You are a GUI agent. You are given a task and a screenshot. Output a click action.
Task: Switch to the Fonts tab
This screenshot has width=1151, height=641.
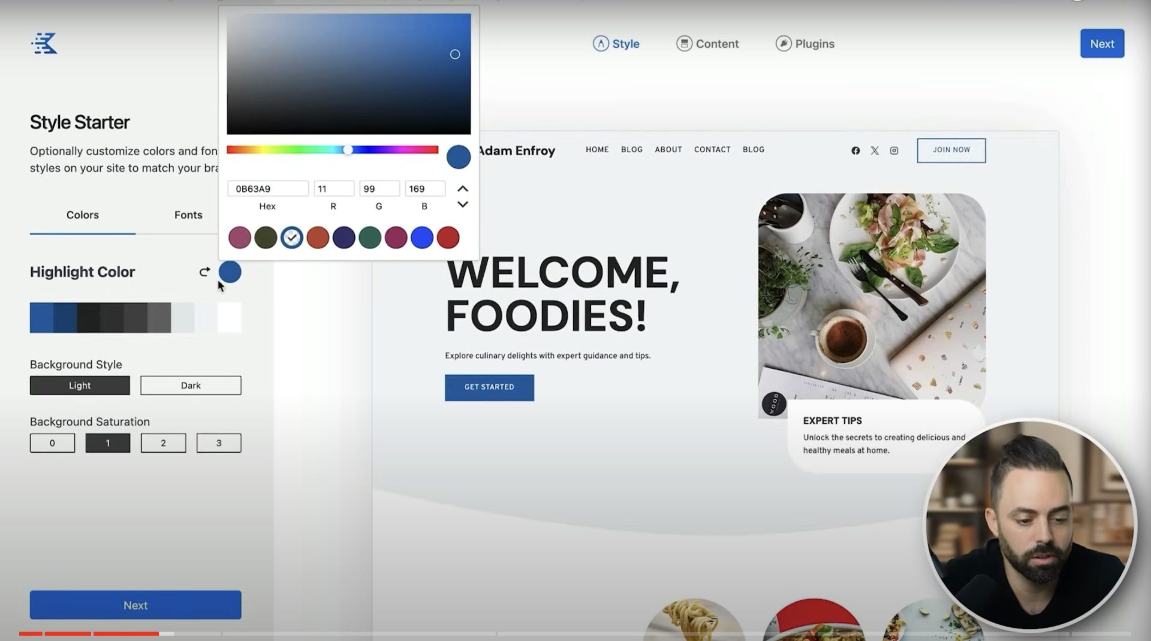coord(188,215)
